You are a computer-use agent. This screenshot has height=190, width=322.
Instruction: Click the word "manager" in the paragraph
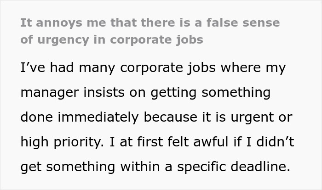50,93
